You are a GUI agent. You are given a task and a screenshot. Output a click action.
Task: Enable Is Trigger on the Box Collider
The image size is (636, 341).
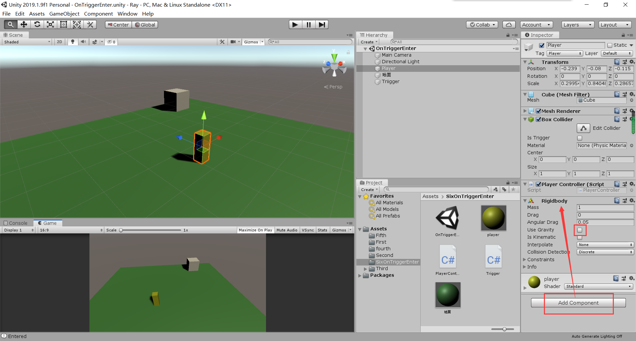point(580,138)
